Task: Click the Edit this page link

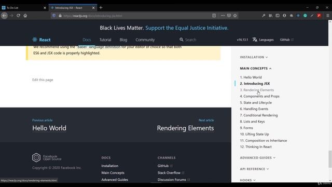Action: 43,79
